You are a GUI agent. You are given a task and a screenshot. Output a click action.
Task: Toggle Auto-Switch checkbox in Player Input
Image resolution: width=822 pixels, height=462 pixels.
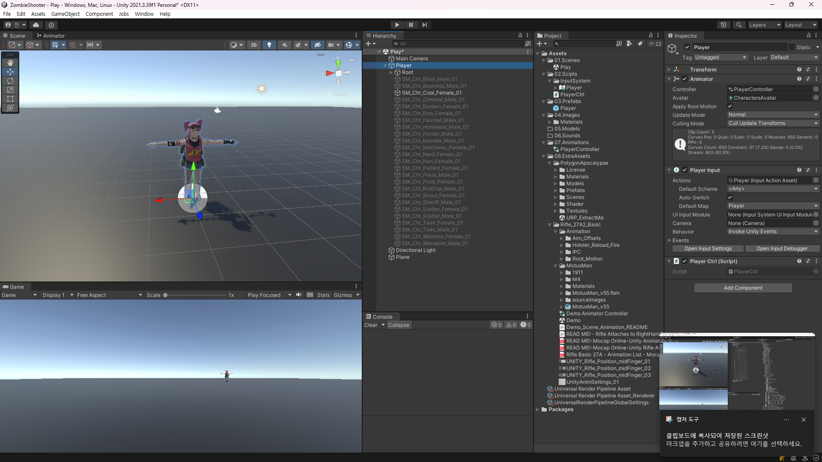tap(730, 197)
